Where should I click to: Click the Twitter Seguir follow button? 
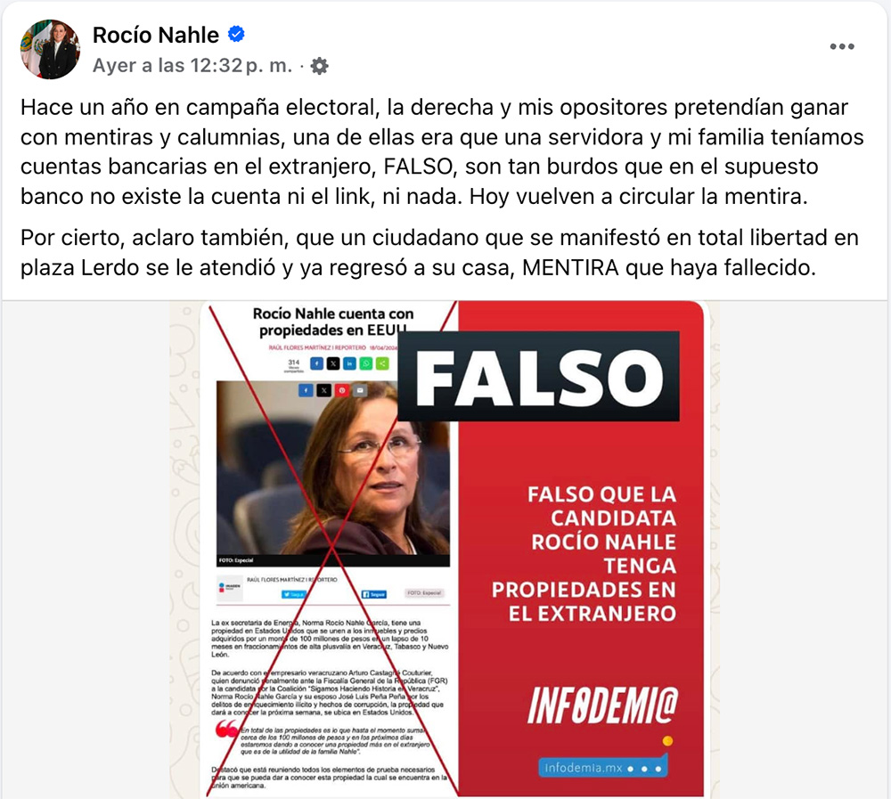(293, 594)
